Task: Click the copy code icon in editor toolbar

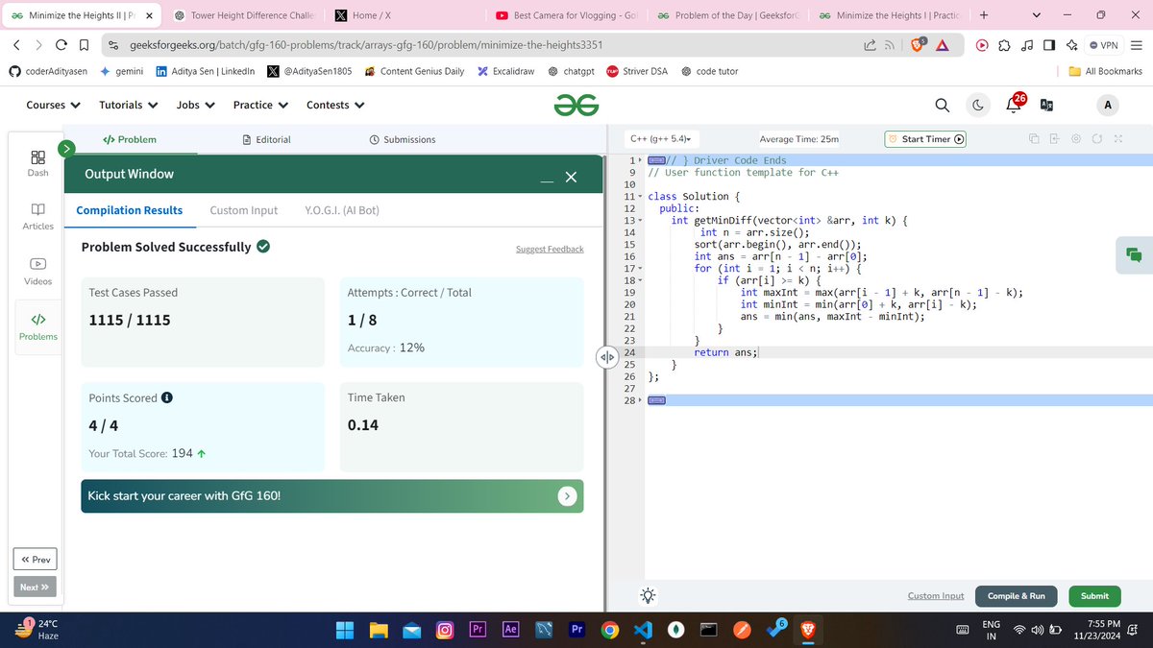Action: tap(1035, 139)
